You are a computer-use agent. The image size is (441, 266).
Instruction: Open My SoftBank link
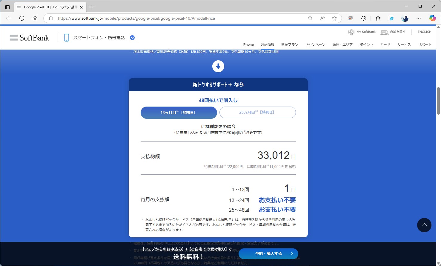pos(362,32)
